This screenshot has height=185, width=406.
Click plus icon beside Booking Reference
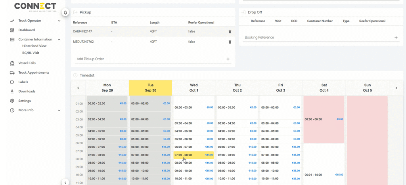coord(396,38)
